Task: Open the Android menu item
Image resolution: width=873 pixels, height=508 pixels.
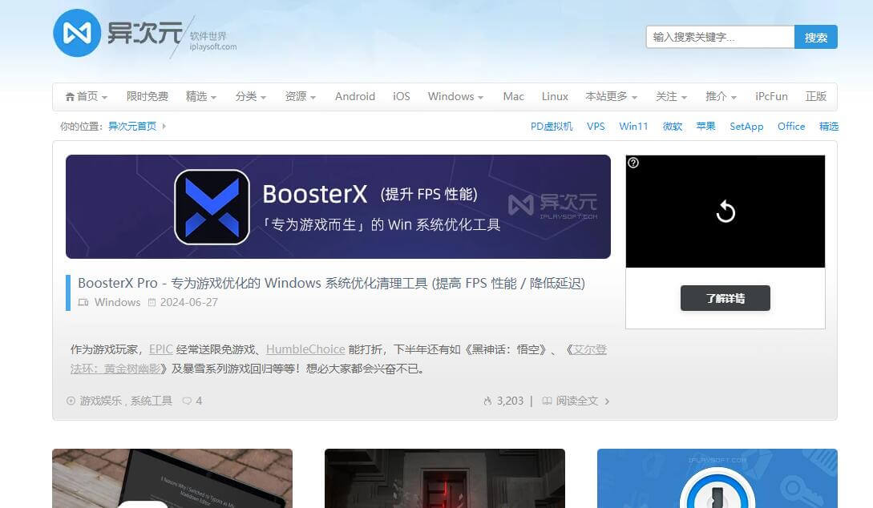Action: (354, 96)
